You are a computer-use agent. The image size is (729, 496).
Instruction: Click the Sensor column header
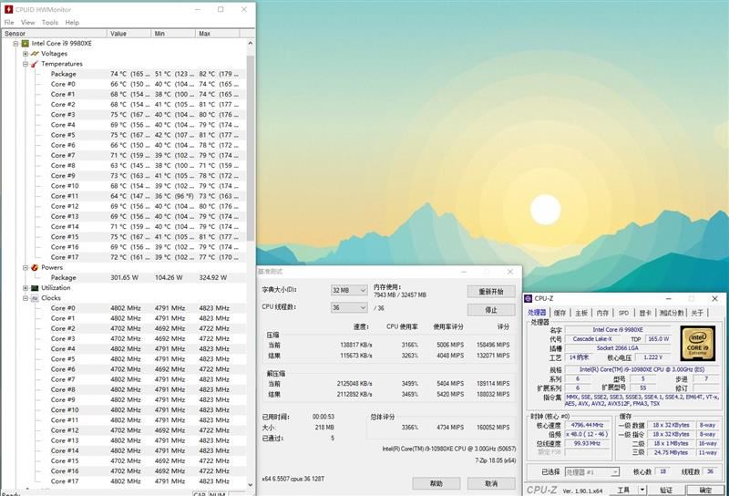click(x=55, y=34)
